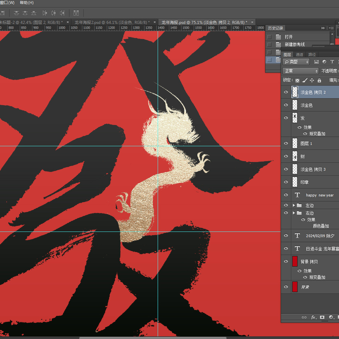Hide the 背景 layer

286,287
